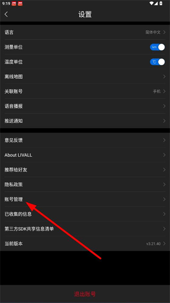Image resolution: width=170 pixels, height=303 pixels.
Task: Open 账号管理 account management
Action: pyautogui.click(x=85, y=199)
